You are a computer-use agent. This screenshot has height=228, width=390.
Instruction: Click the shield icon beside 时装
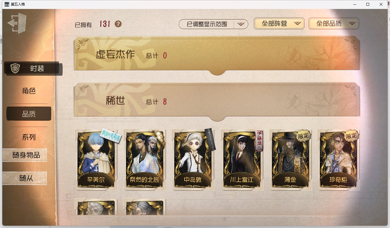click(15, 68)
